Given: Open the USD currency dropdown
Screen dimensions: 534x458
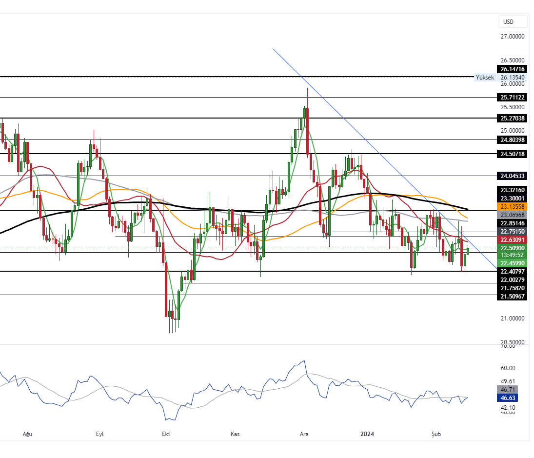Looking at the screenshot, I should (513, 21).
